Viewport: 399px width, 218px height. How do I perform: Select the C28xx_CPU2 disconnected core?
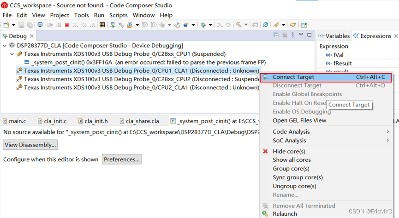(x=138, y=79)
